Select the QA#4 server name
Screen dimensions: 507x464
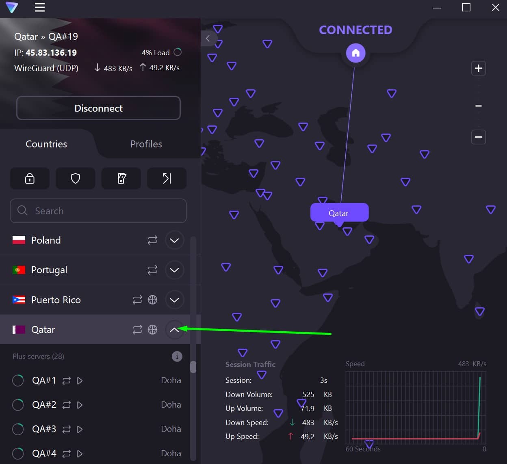(44, 453)
